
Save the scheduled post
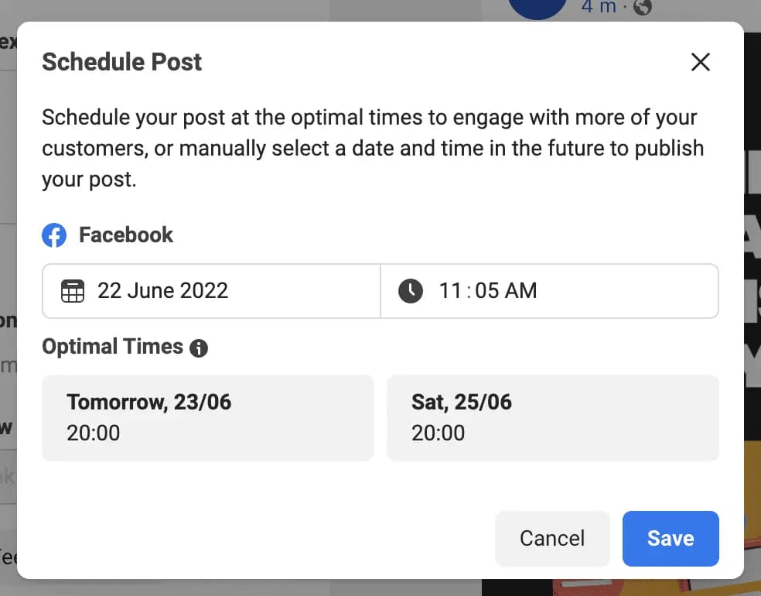670,539
